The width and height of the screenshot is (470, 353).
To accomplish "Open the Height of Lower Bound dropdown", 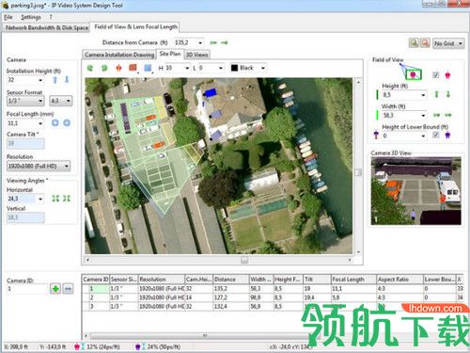I will coord(423,136).
